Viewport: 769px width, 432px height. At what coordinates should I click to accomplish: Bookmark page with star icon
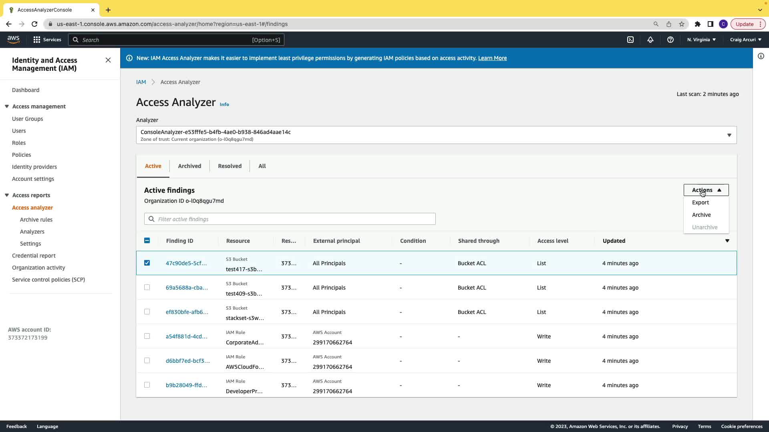coord(682,24)
